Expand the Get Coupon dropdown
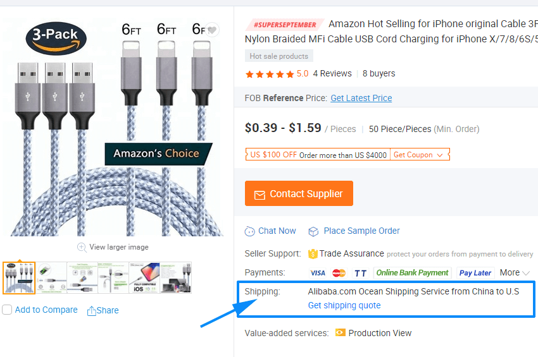Image resolution: width=538 pixels, height=357 pixels. point(418,155)
